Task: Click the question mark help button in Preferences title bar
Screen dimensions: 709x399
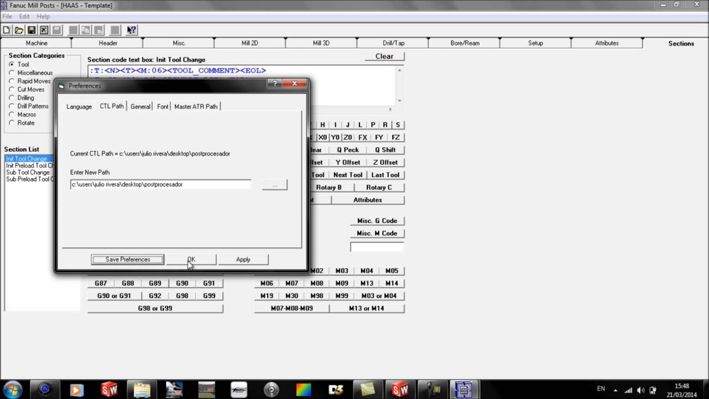Action: pos(275,84)
